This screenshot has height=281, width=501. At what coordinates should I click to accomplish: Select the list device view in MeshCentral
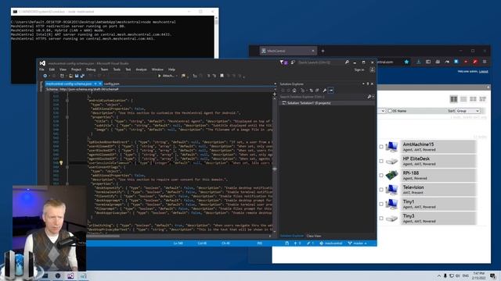463,99
